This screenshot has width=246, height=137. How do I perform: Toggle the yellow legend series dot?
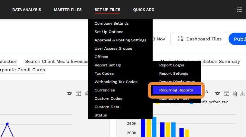tap(158, 103)
